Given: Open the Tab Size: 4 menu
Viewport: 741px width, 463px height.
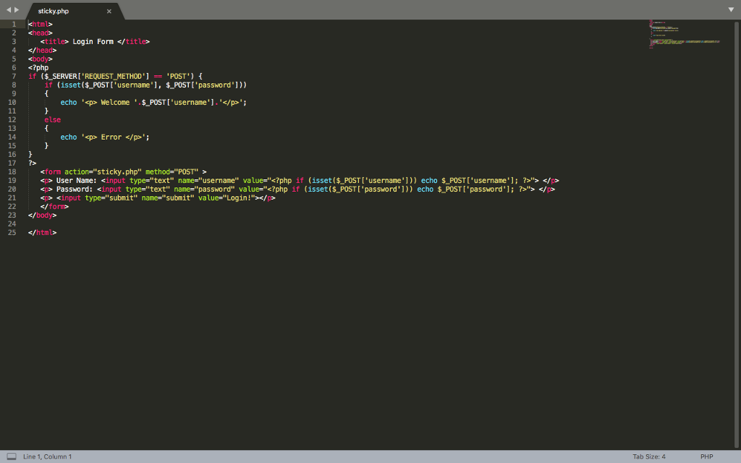Looking at the screenshot, I should coord(648,456).
